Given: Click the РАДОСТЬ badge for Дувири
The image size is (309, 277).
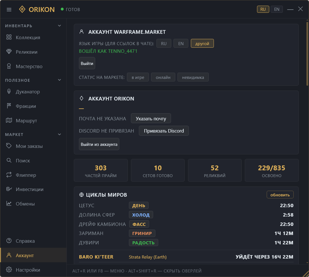Looking at the screenshot, I should tap(143, 243).
